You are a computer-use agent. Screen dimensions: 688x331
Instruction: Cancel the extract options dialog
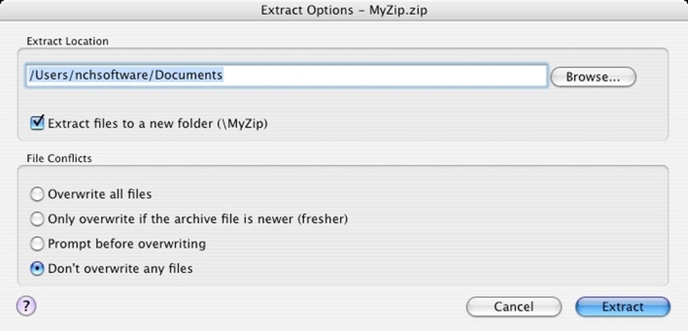(513, 307)
